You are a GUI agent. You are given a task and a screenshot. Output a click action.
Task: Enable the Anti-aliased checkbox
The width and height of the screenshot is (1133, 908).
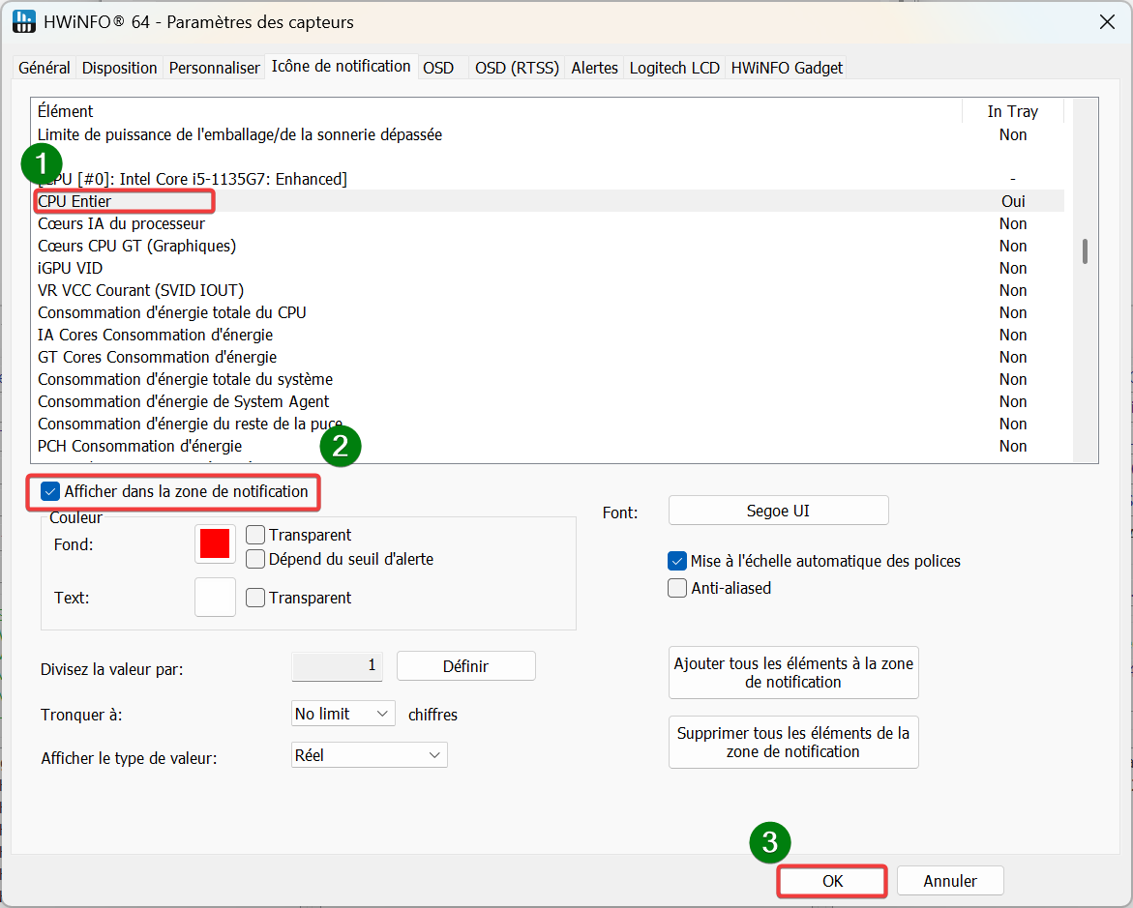(x=677, y=588)
